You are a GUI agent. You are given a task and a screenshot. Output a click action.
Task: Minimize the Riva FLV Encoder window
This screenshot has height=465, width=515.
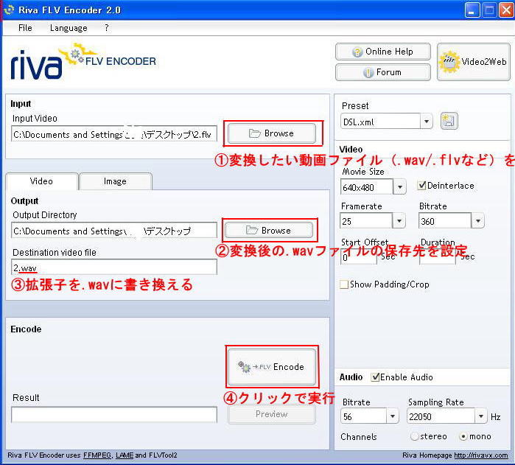(472, 10)
